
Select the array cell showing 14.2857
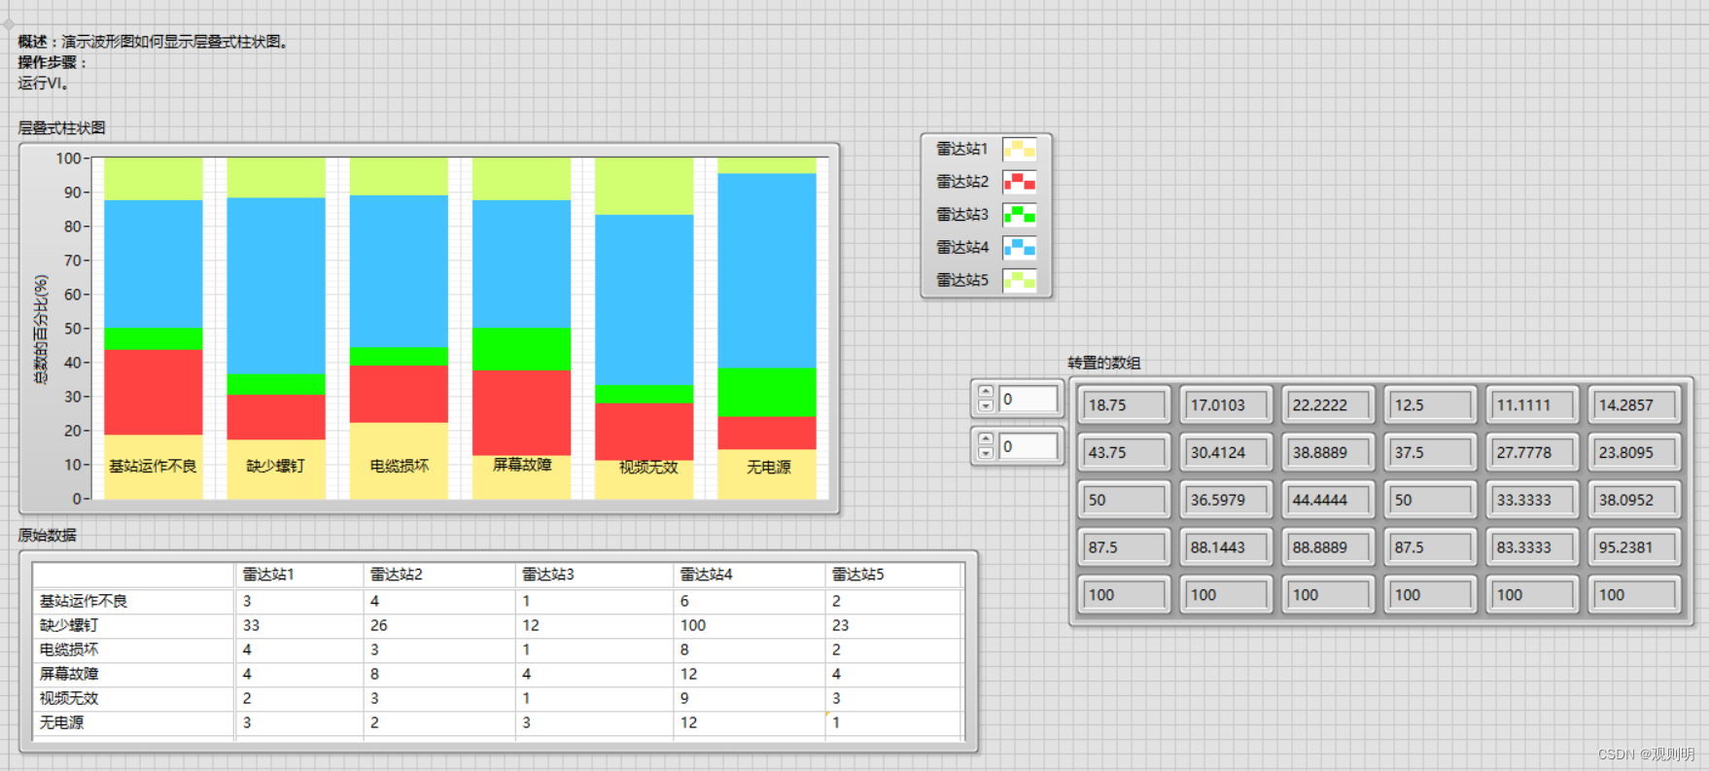point(1635,405)
